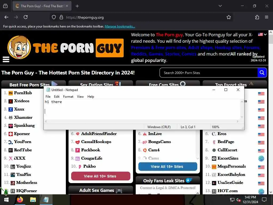The height and width of the screenshot is (205, 273).
Task: Open the File menu in Notepad
Action: [x=48, y=97]
